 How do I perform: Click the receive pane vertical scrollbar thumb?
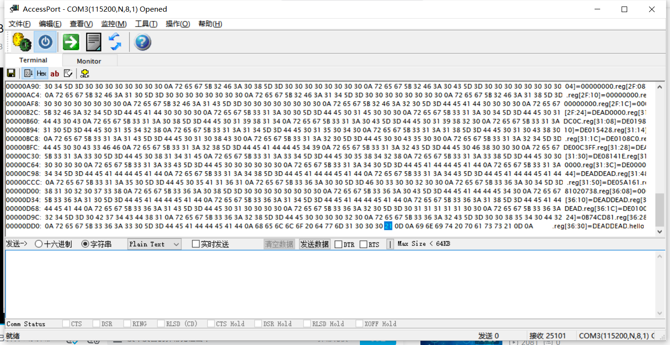click(660, 210)
